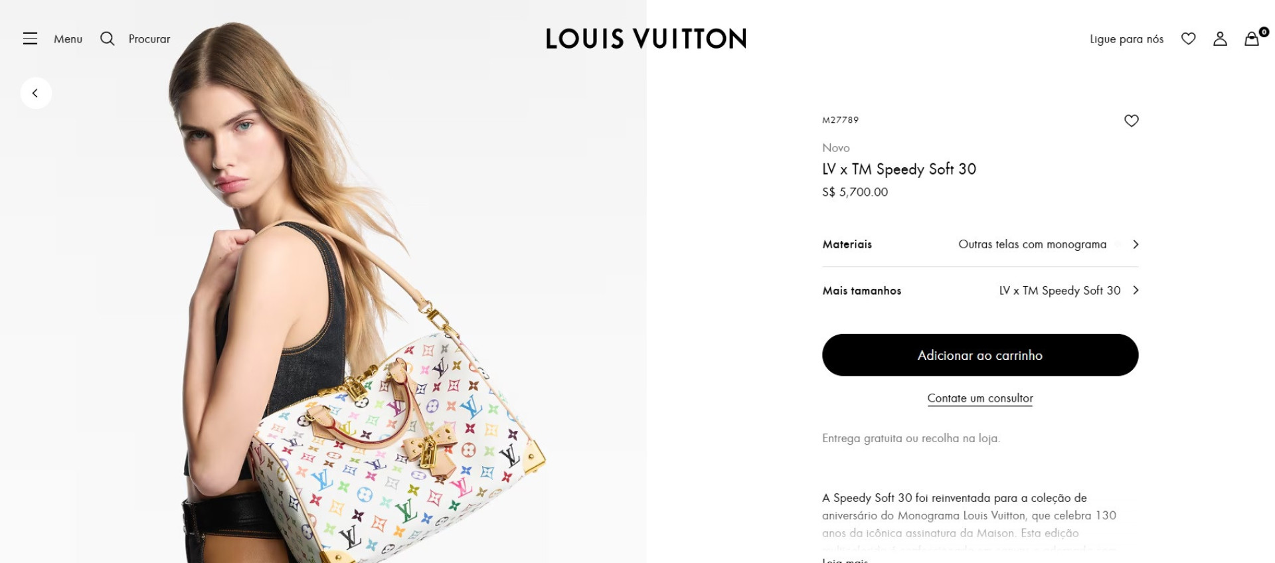Click the Louis Vuitton logo

tap(645, 39)
